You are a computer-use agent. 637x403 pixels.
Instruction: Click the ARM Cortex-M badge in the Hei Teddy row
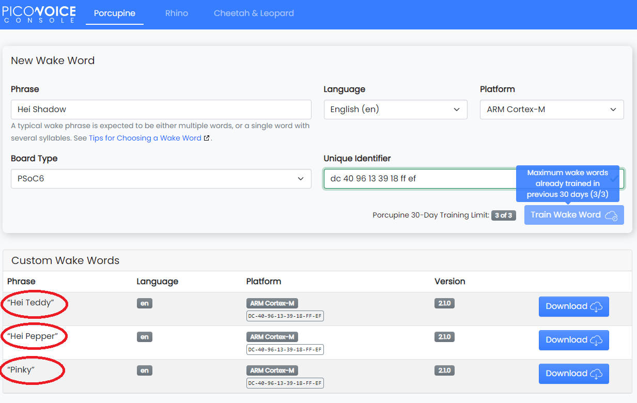tap(272, 303)
